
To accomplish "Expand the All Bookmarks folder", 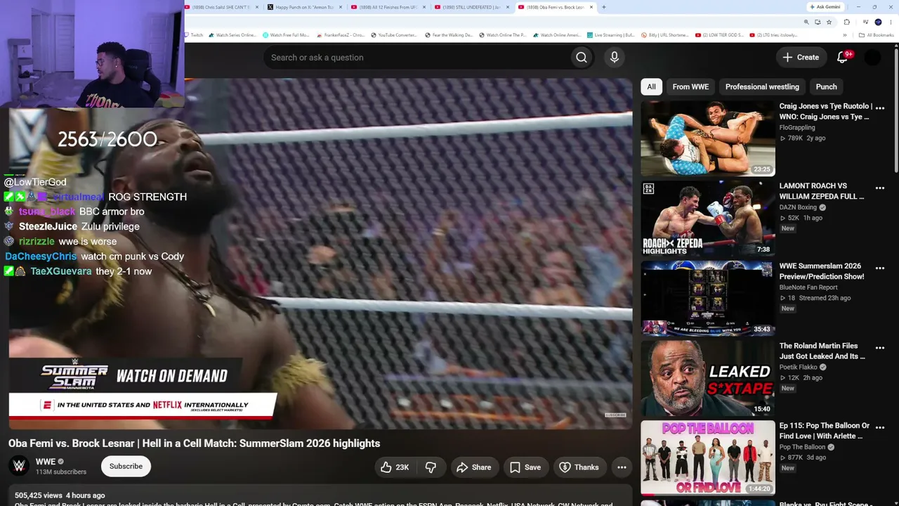I will pyautogui.click(x=877, y=35).
